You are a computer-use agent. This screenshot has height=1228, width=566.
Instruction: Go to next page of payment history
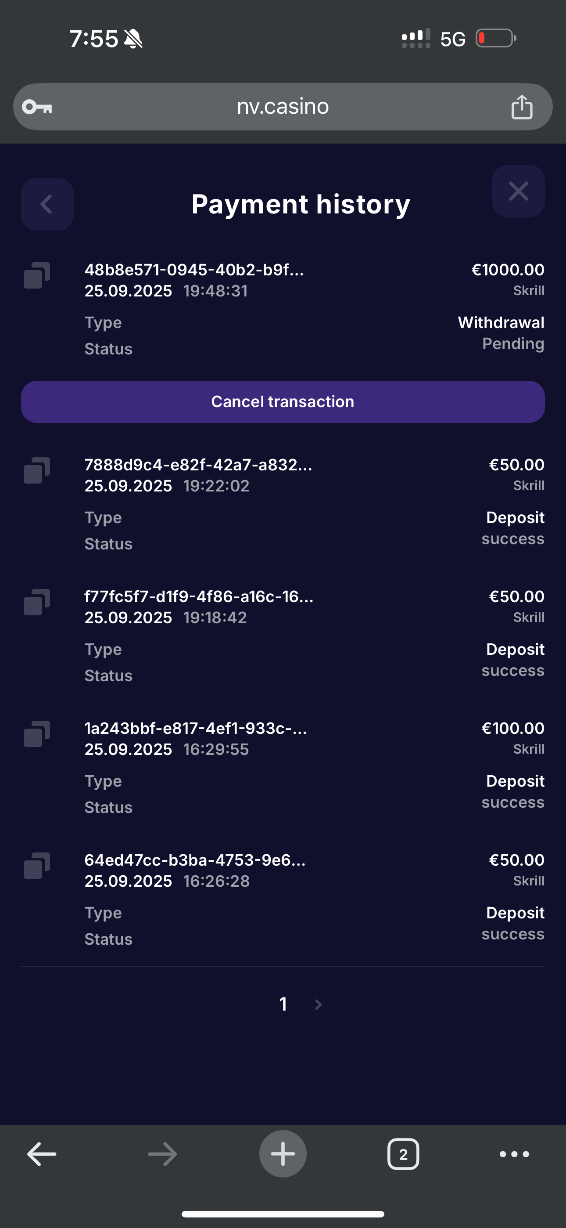pos(318,1004)
